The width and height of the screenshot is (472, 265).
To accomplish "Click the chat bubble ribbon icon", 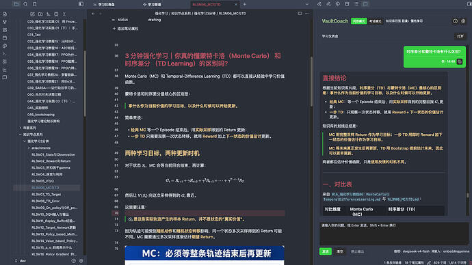I will tap(5, 77).
